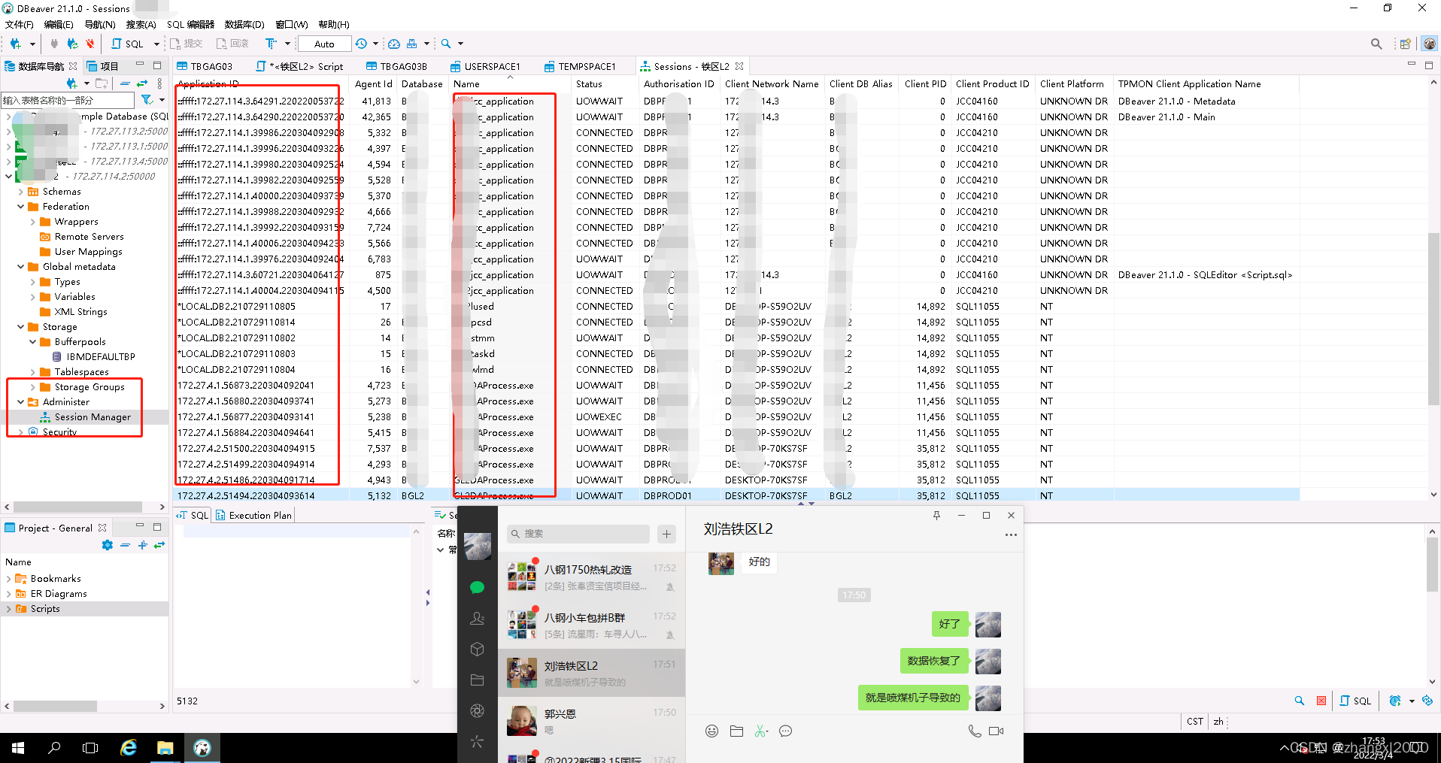The image size is (1441, 763).
Task: Click the red Disconnect icon in toolbar
Action: coord(90,44)
